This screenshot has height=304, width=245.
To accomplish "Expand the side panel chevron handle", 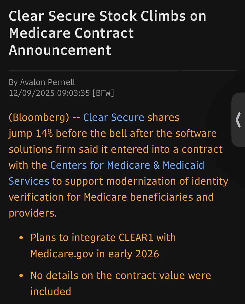I will 238,120.
